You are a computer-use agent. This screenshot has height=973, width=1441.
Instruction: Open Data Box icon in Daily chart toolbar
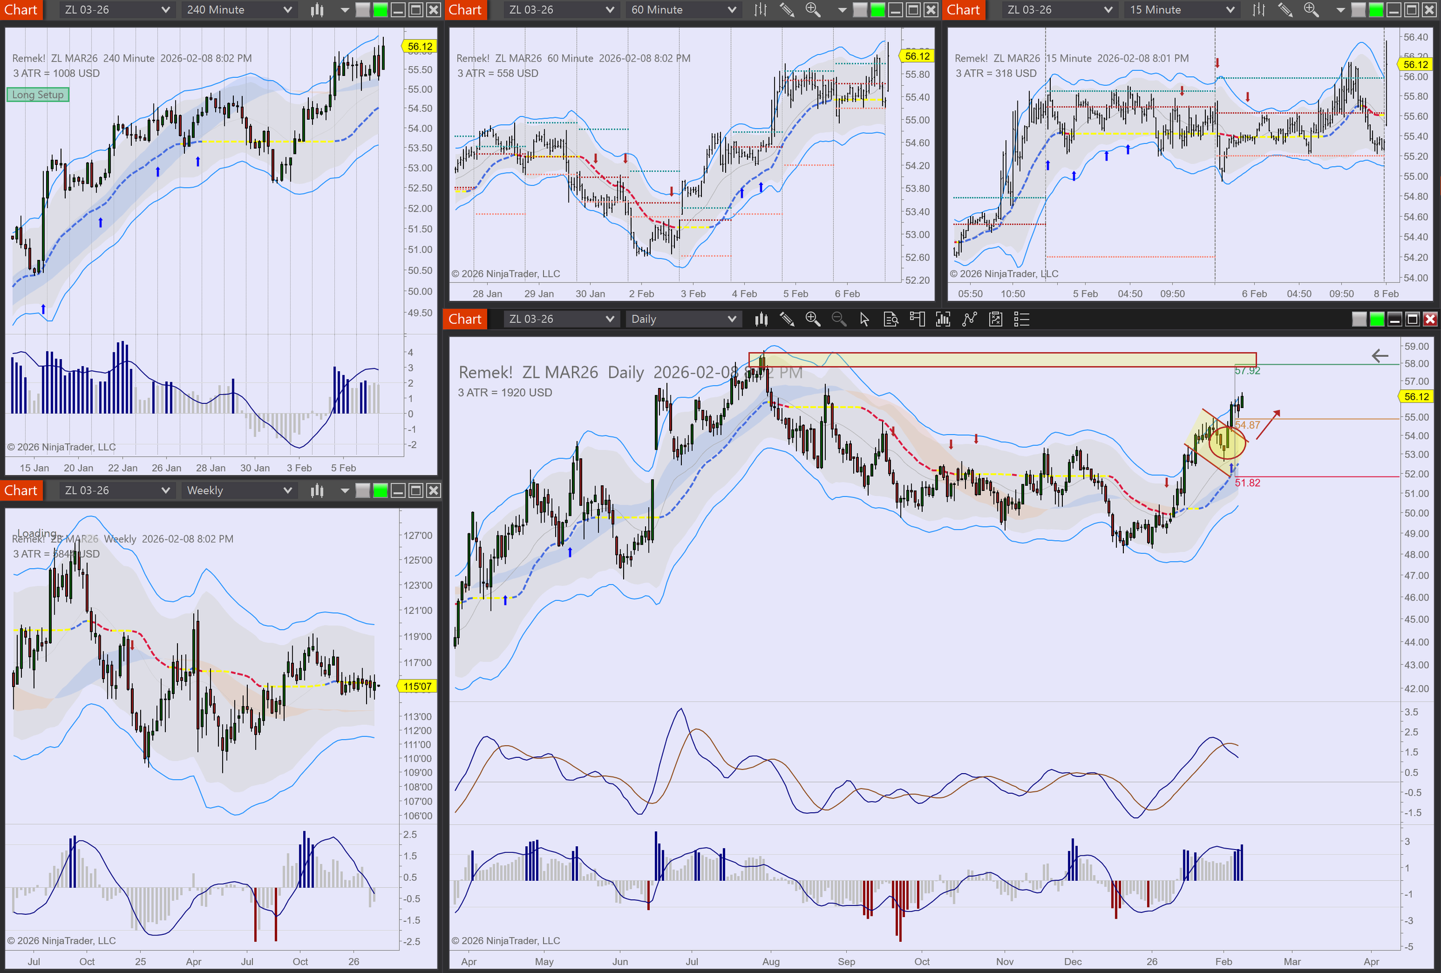coord(891,319)
